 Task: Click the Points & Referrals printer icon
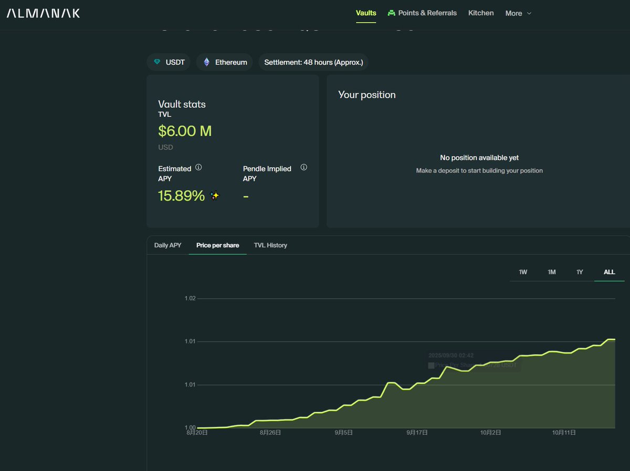coord(392,13)
